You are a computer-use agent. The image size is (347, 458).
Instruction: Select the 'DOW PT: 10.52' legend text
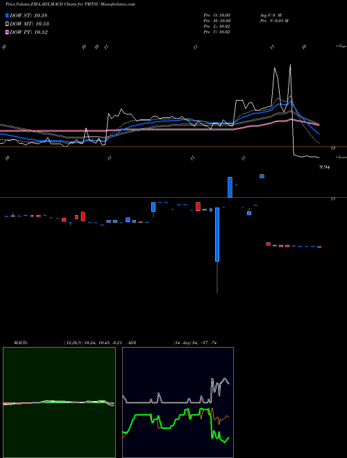click(28, 32)
